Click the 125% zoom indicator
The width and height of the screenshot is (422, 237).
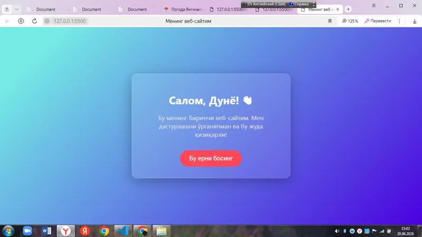(350, 21)
